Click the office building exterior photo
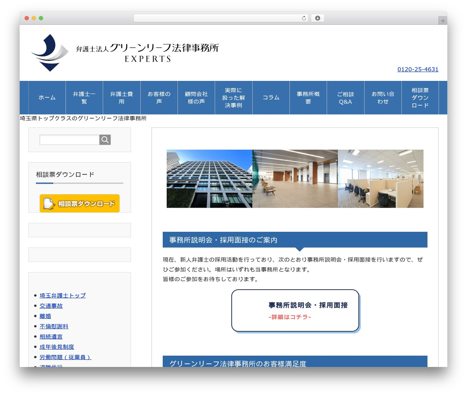467x395 pixels. pos(209,179)
